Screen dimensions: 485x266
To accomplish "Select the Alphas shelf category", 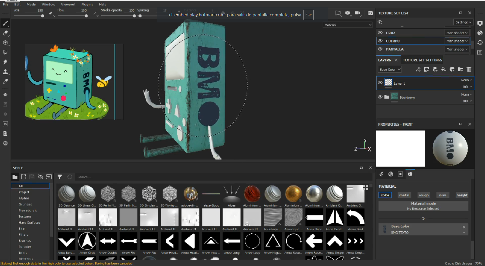I will [x=24, y=198].
